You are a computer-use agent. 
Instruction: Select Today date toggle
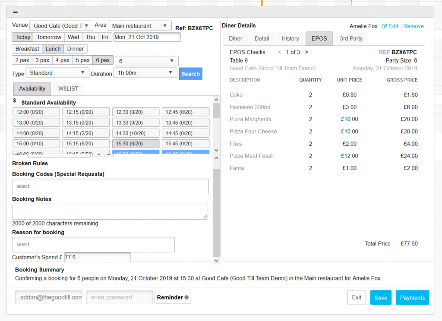tap(22, 37)
